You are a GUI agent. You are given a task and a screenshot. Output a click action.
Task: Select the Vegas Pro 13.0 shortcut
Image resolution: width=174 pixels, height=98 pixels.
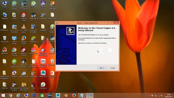[x=24, y=5]
